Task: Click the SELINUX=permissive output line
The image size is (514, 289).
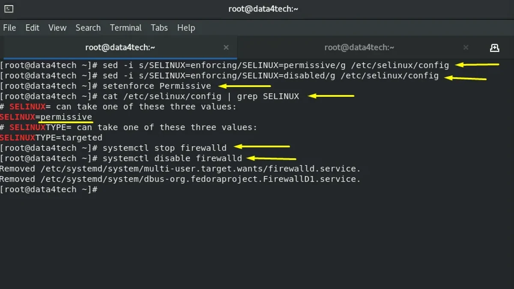Action: coord(46,117)
